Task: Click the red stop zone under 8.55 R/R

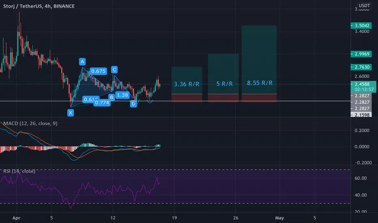Action: pyautogui.click(x=259, y=98)
